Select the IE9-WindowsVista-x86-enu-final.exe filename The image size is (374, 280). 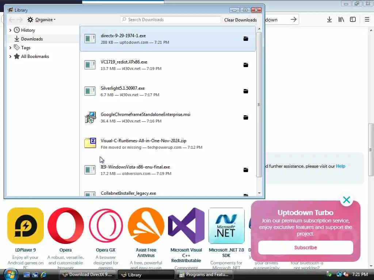(135, 167)
